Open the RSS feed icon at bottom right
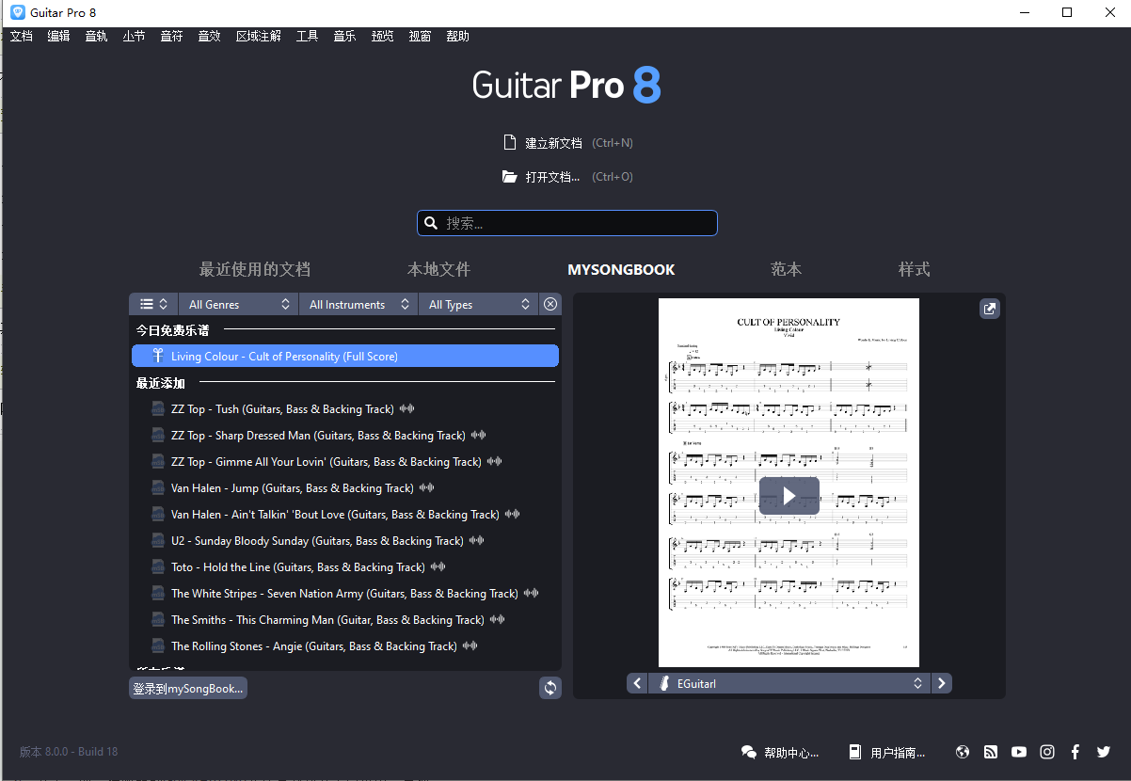Screen dimensions: 1131x781 990,751
